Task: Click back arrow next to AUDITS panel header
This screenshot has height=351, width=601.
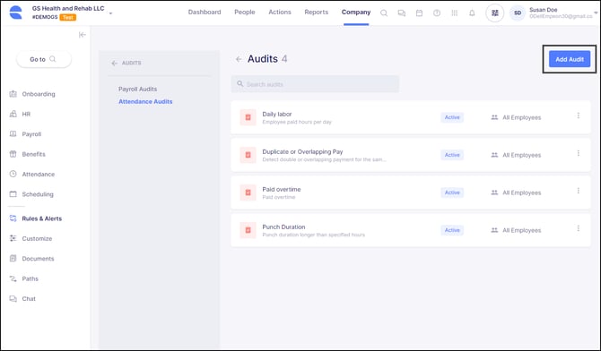Action: (114, 64)
